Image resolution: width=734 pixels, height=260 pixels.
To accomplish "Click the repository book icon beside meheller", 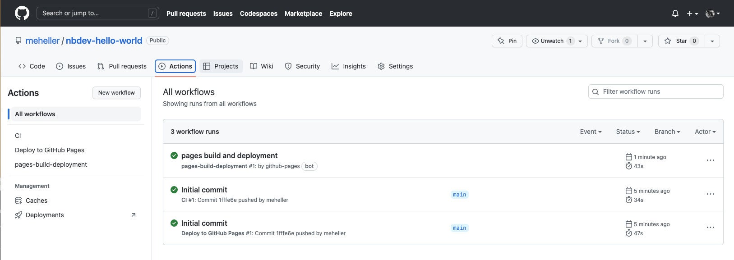I will (x=18, y=41).
